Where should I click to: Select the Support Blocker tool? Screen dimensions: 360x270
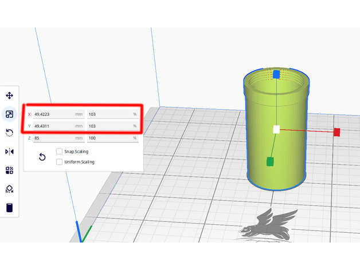(x=9, y=189)
